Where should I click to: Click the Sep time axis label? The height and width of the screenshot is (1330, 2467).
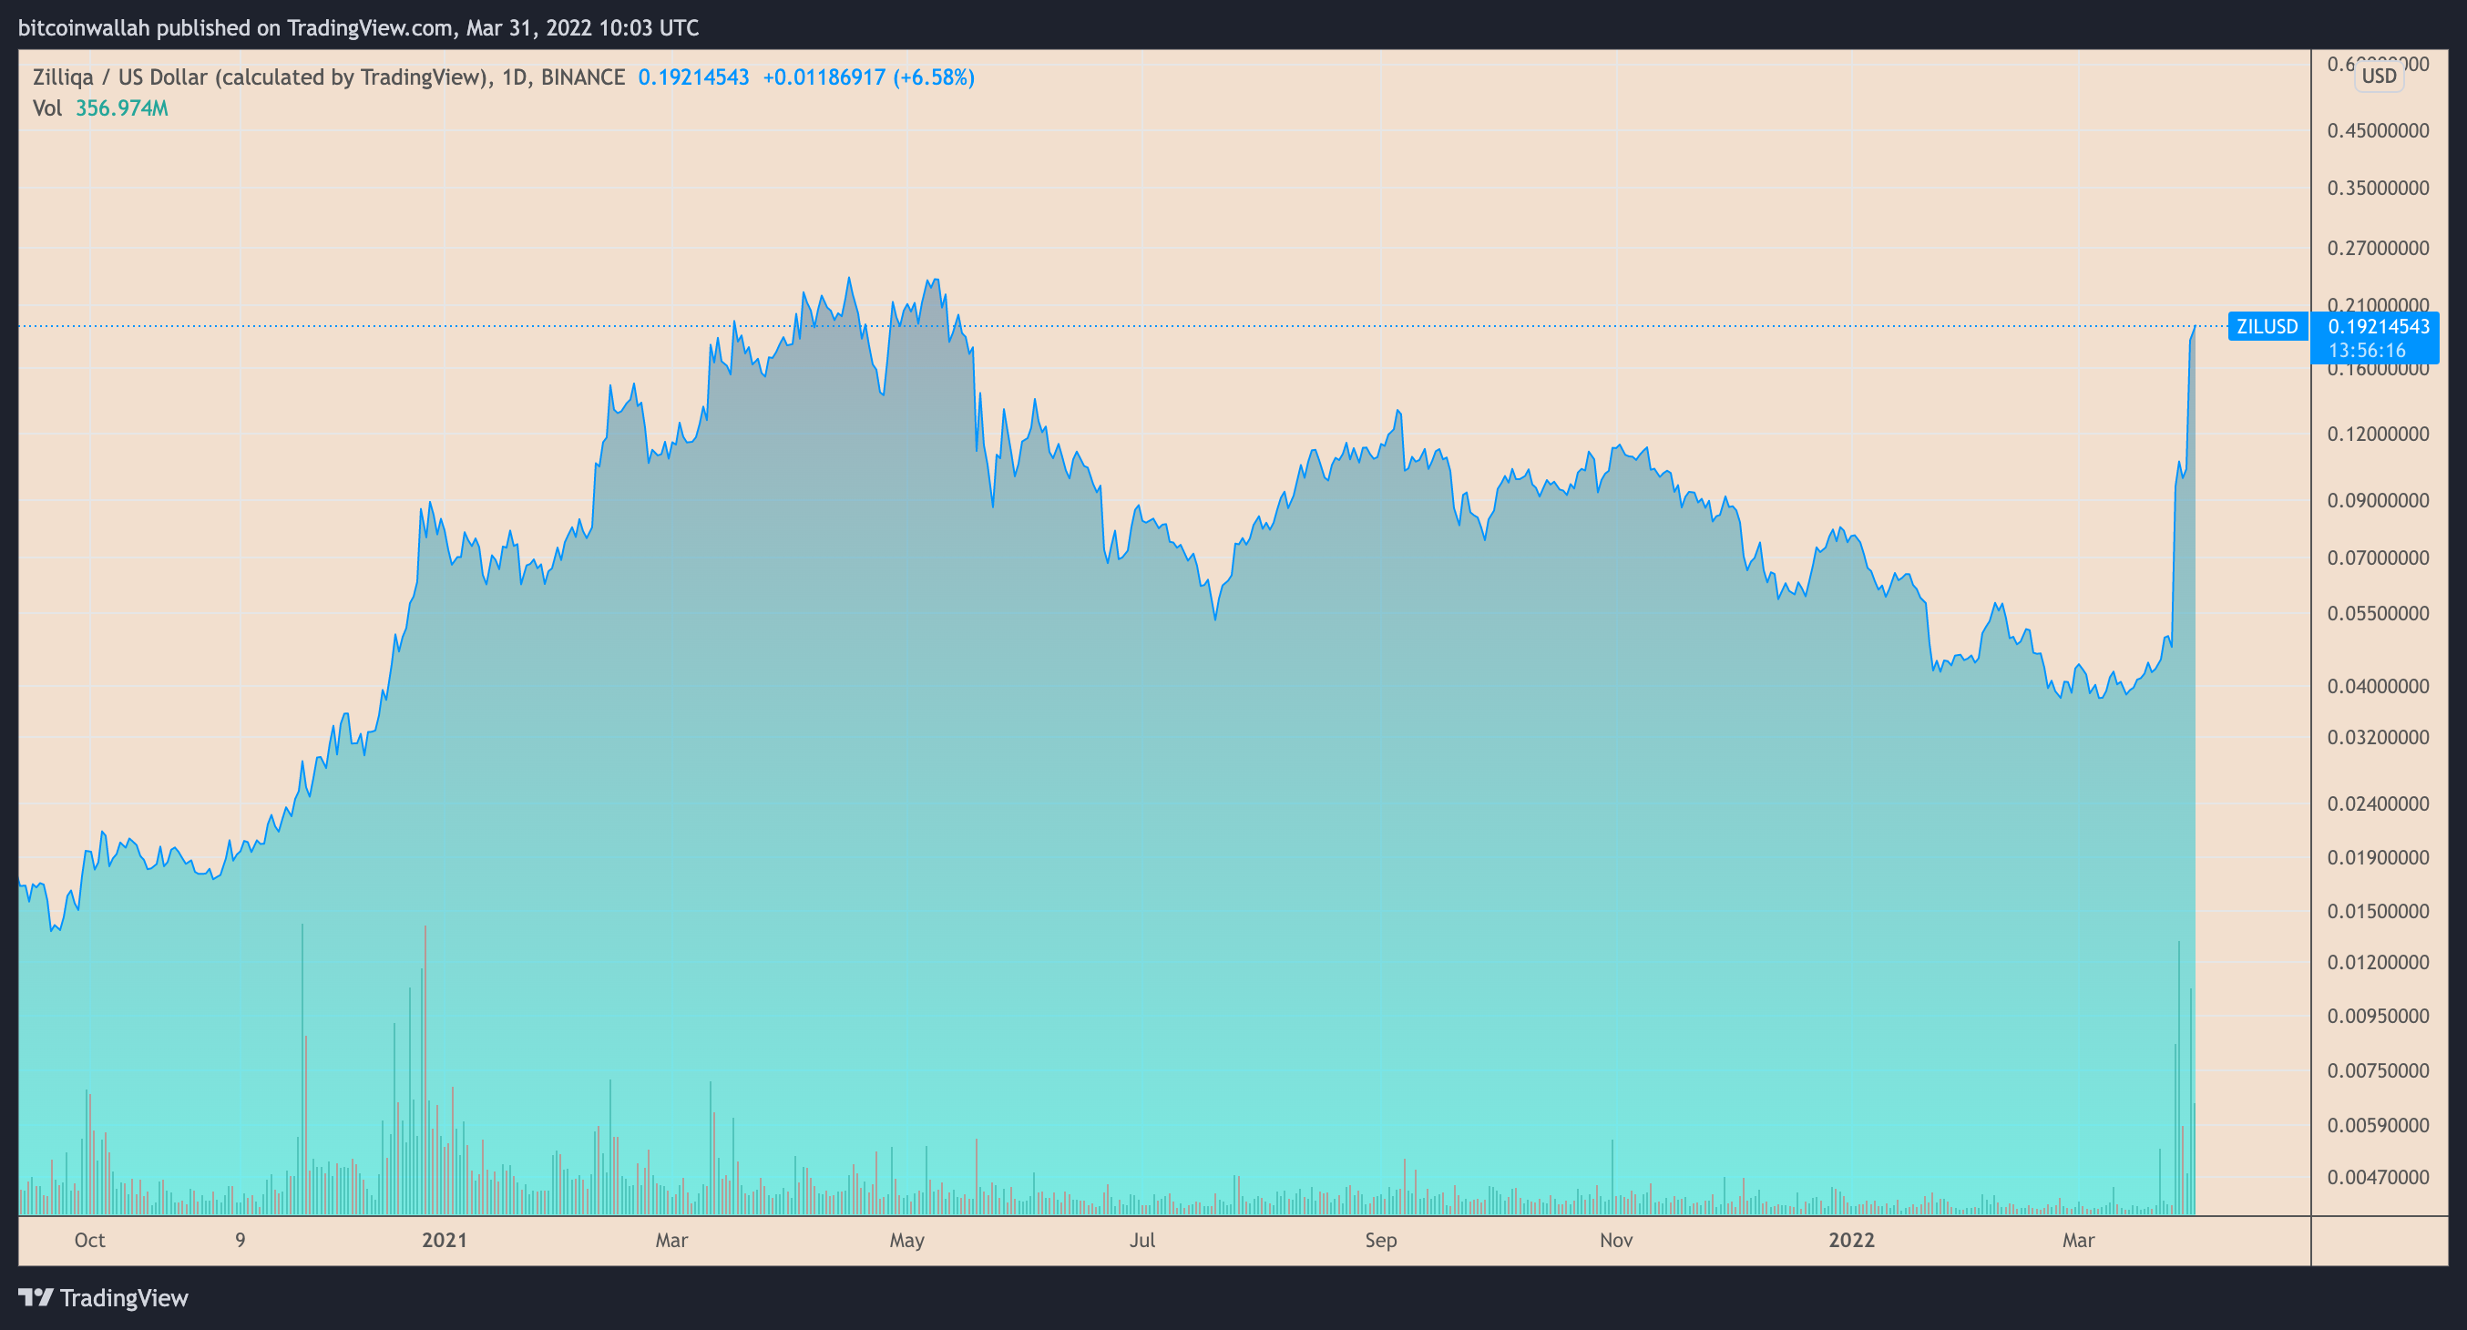pyautogui.click(x=1380, y=1240)
